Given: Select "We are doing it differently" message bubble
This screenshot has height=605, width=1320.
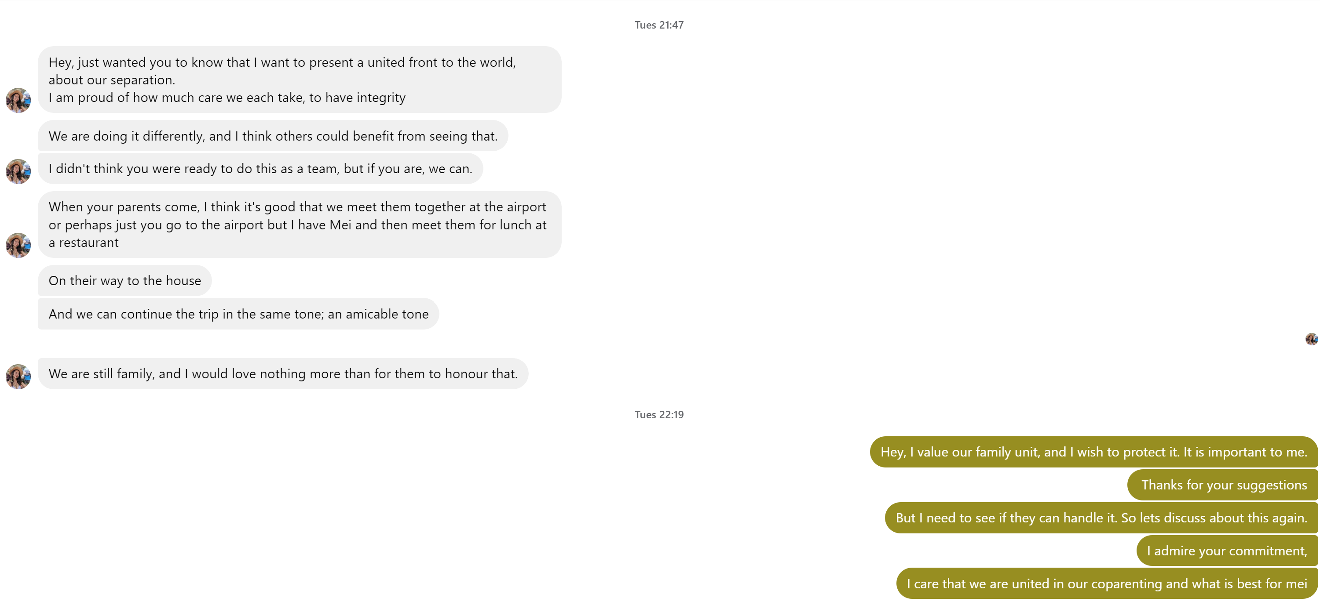Looking at the screenshot, I should point(273,136).
